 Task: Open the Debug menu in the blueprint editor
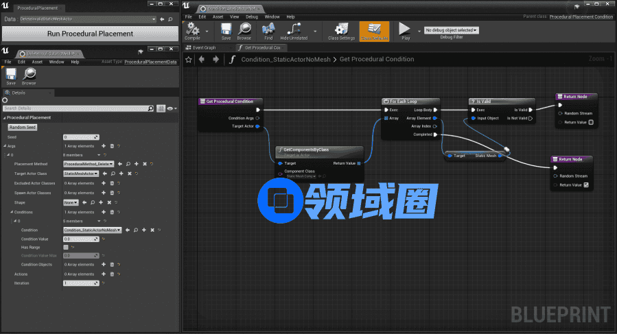pos(253,16)
